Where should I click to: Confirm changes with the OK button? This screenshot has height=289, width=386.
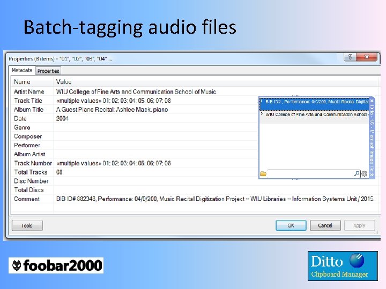pyautogui.click(x=291, y=225)
